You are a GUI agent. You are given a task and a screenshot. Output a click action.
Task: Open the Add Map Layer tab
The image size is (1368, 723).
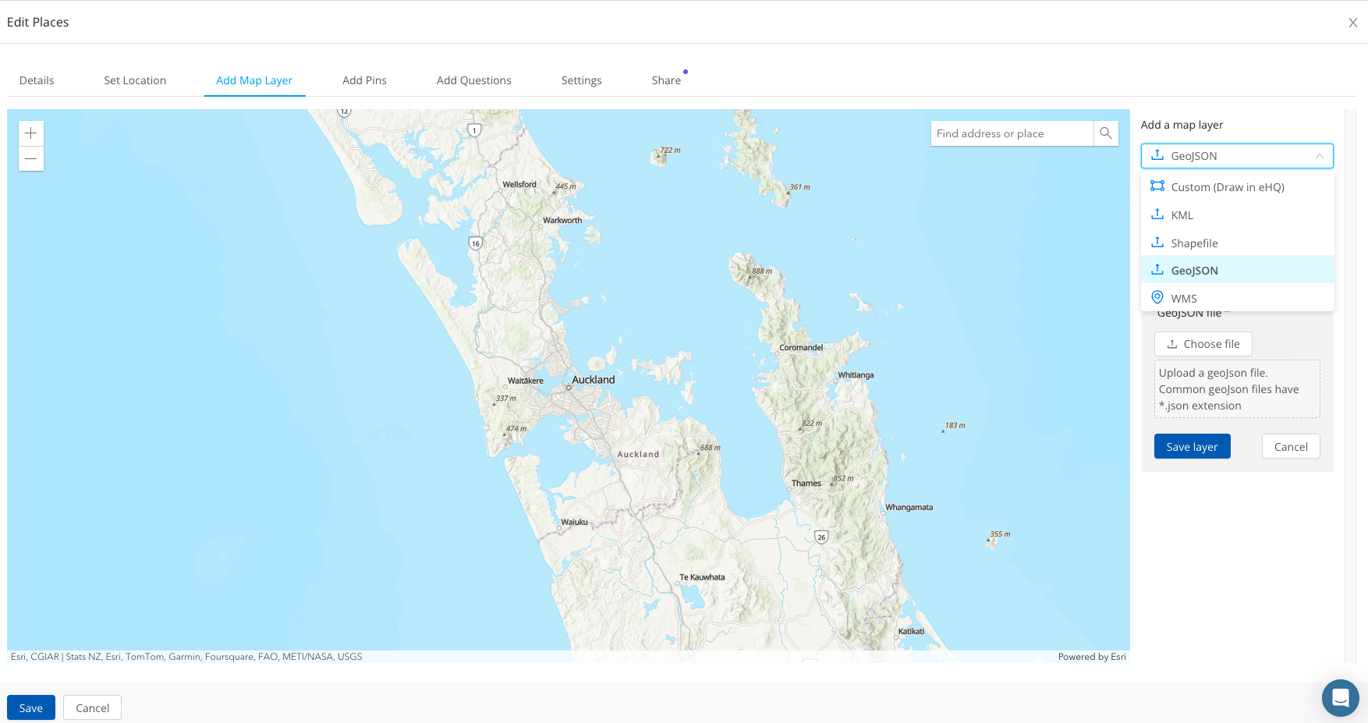(x=254, y=80)
